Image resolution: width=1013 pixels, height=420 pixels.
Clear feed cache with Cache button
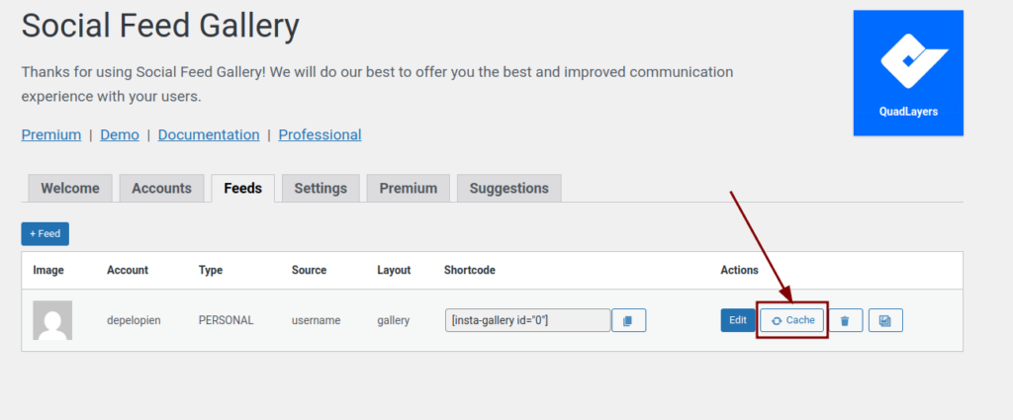(792, 320)
